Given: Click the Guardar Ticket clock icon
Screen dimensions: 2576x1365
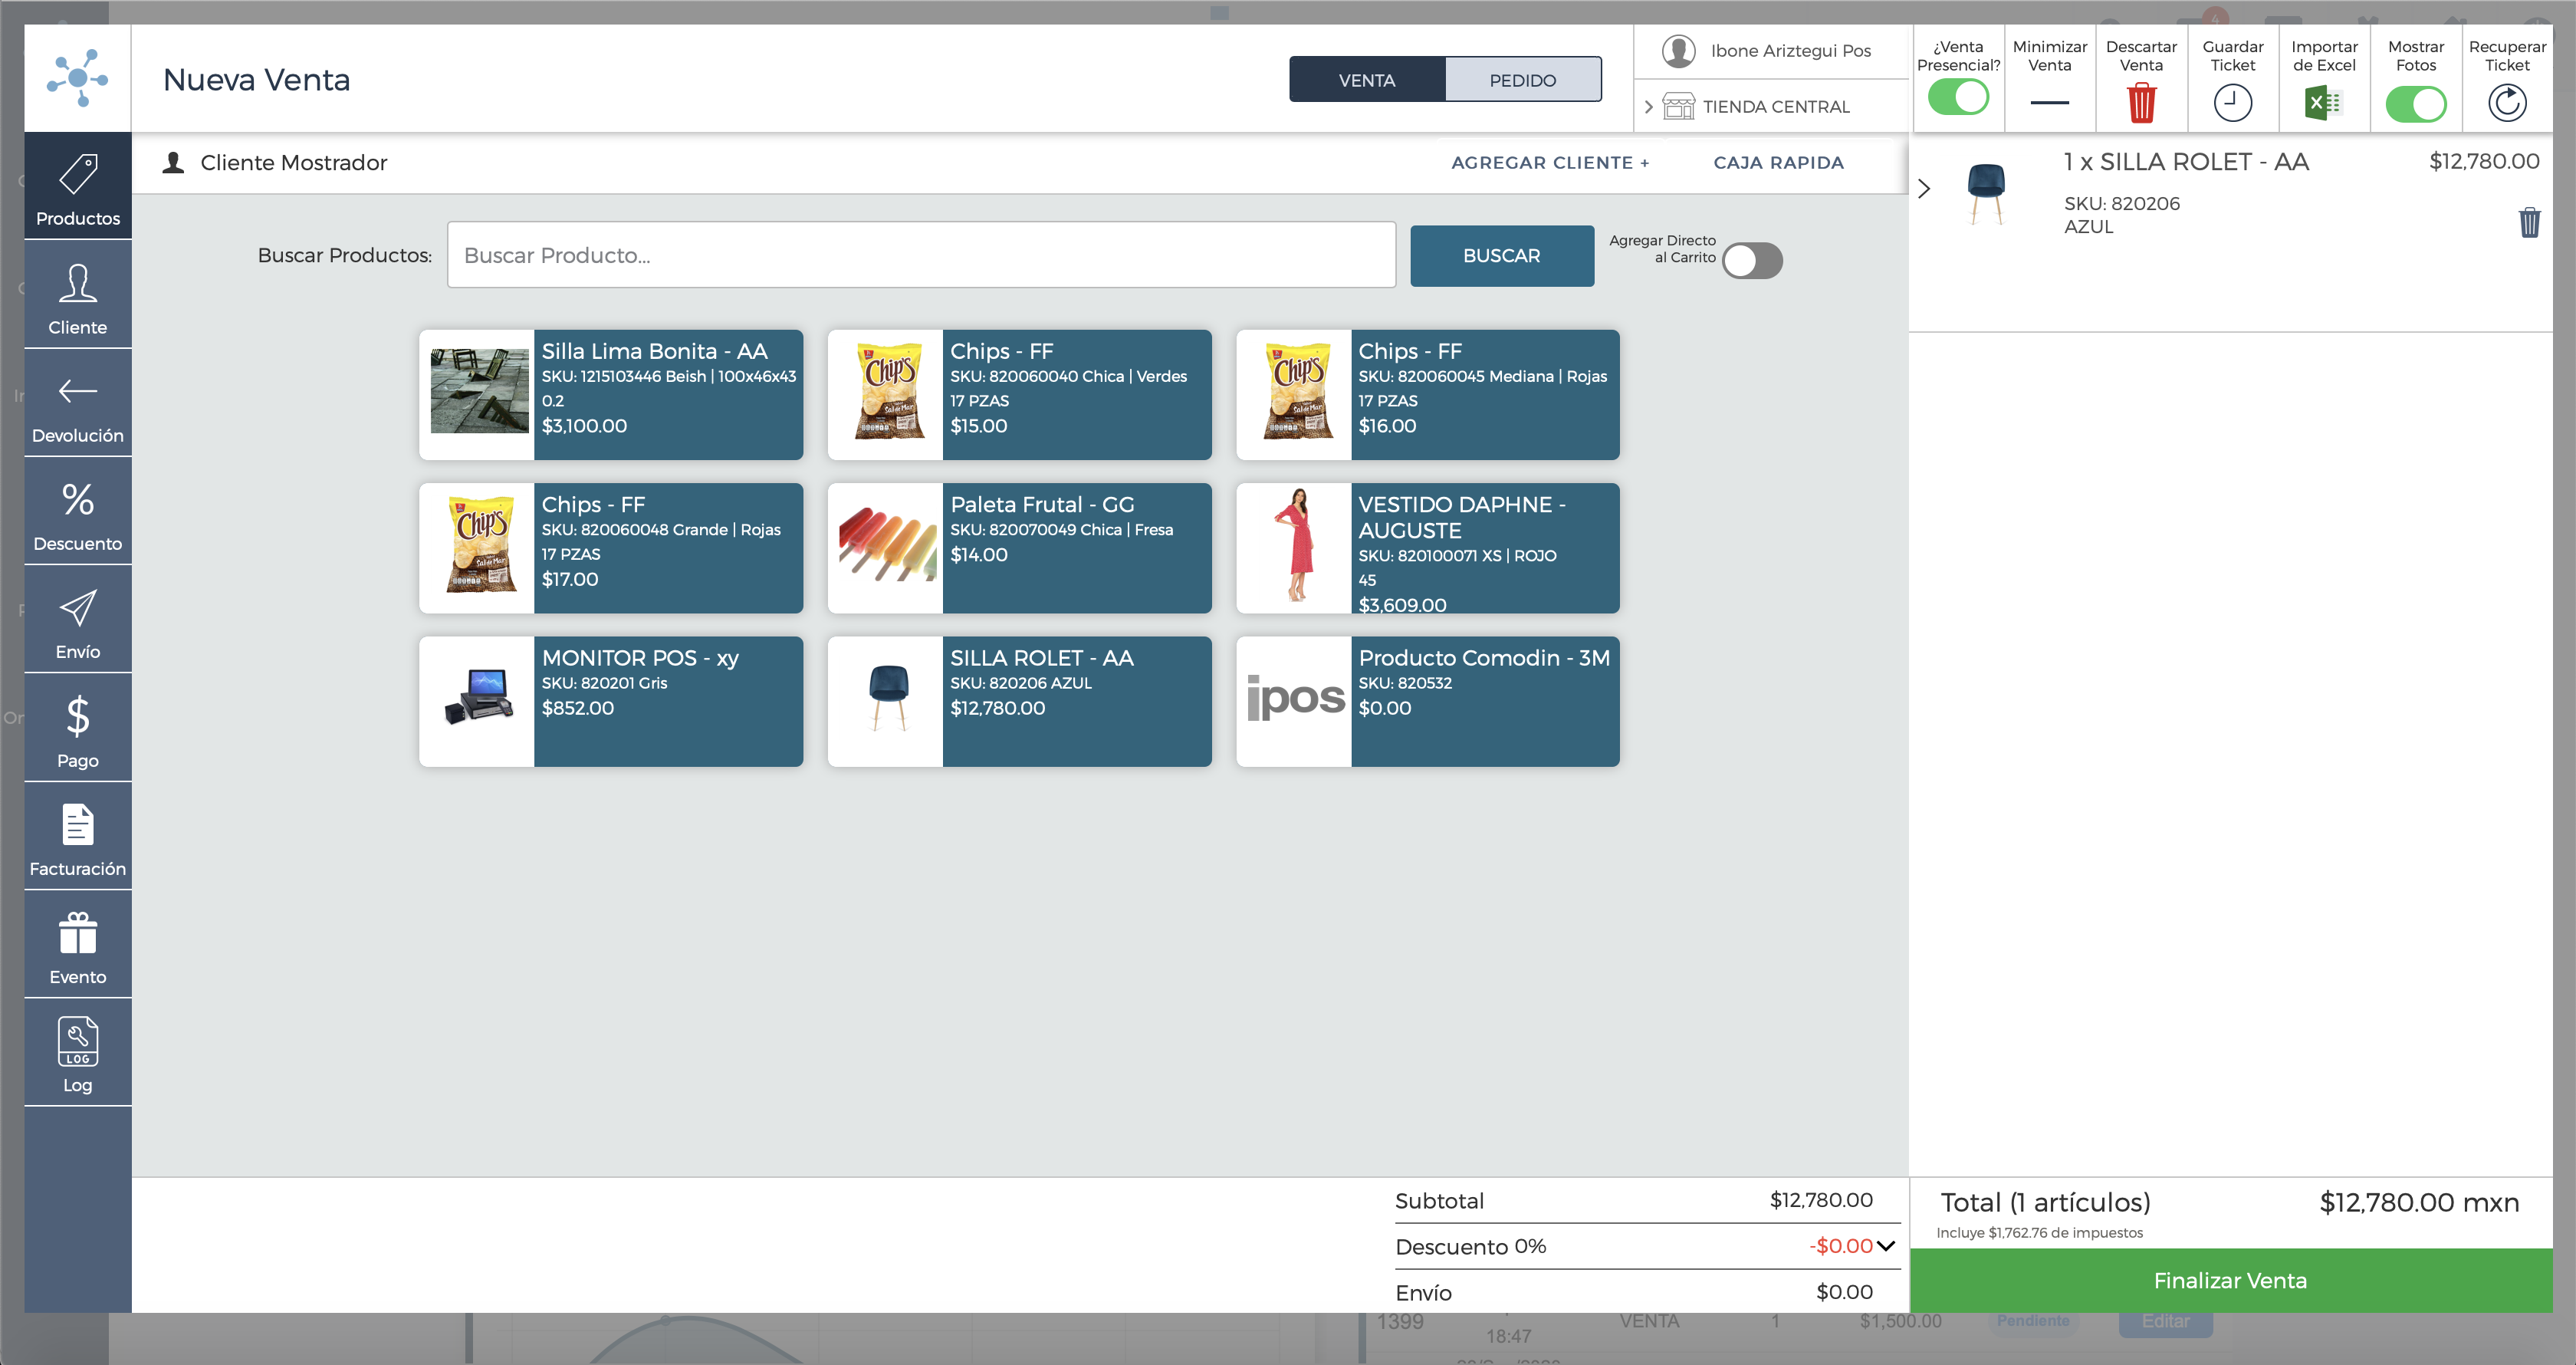Looking at the screenshot, I should pyautogui.click(x=2232, y=103).
